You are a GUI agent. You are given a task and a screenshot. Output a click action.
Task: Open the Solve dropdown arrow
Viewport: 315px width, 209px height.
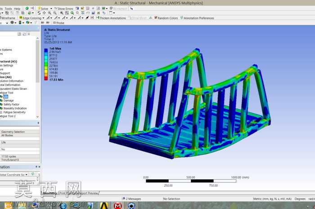(51, 9)
